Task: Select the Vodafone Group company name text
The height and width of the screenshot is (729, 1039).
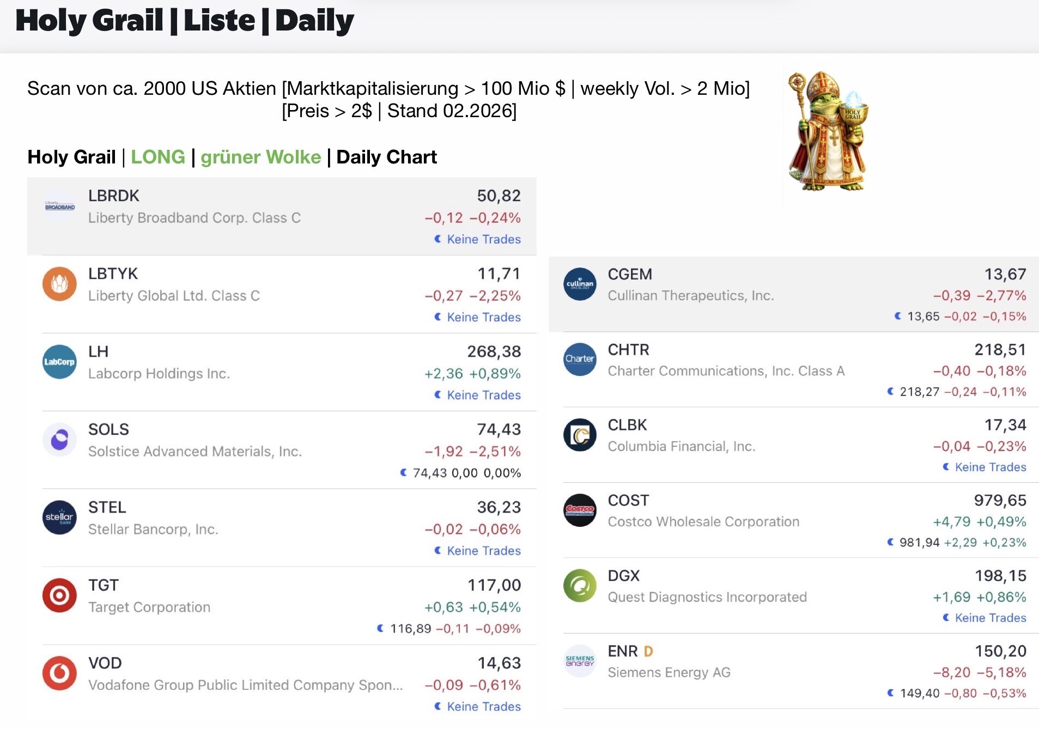Action: point(245,685)
